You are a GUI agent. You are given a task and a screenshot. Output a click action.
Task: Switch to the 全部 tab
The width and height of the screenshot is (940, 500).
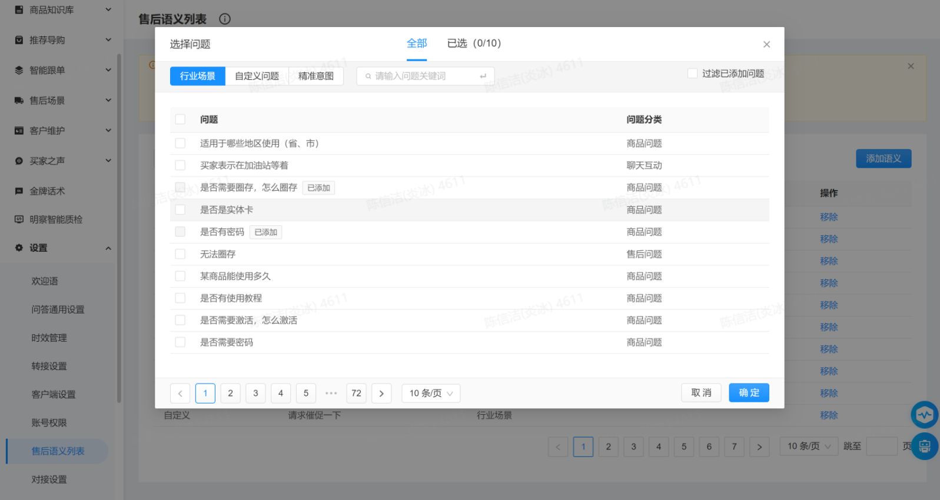[417, 43]
